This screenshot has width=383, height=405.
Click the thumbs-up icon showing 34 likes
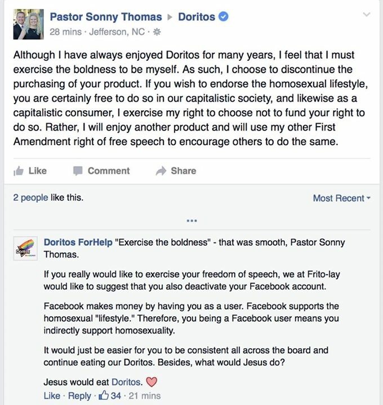pos(104,396)
